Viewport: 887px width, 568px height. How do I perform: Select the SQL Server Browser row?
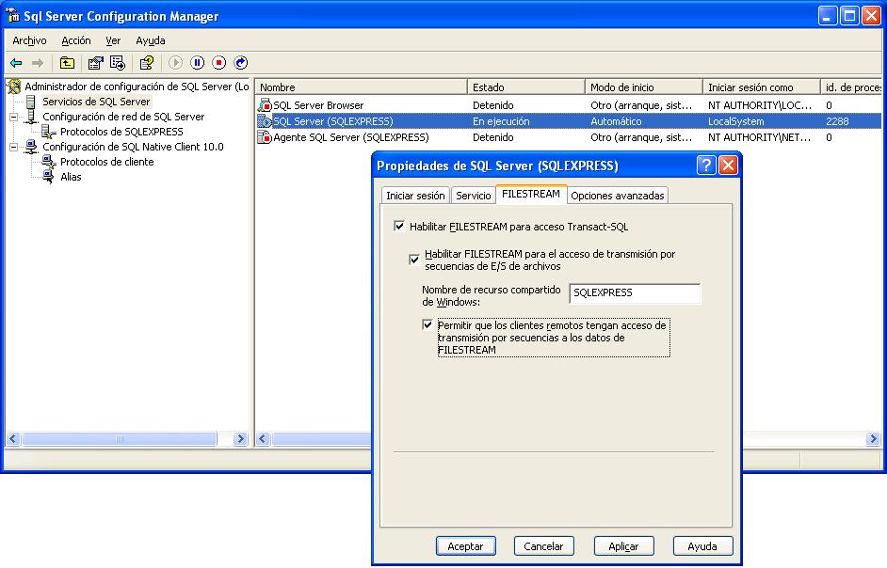(568, 105)
